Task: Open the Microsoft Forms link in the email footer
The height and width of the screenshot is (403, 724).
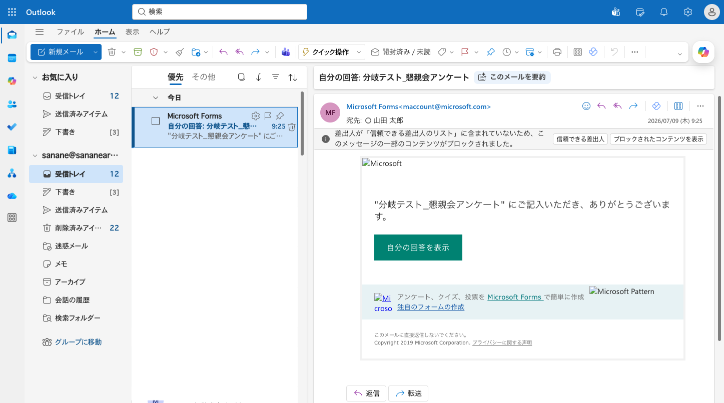Action: coord(515,297)
